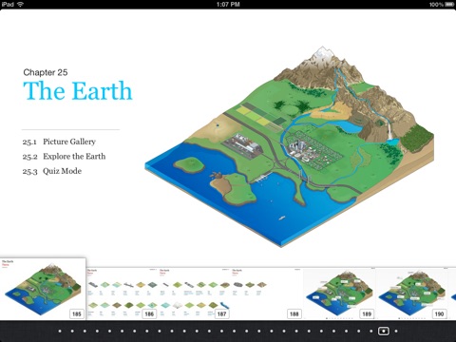Viewport: 456px width, 342px height.
Task: Tap the 1:07 PM clock
Action: coord(228,4)
